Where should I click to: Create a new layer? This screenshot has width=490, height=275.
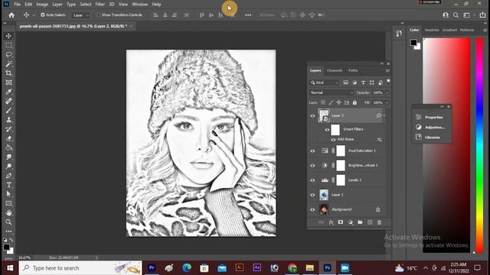370,222
